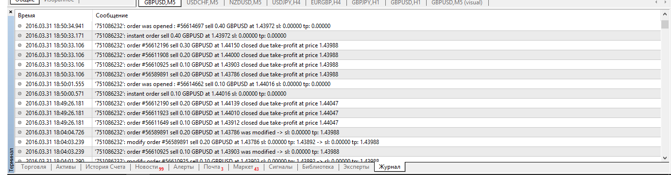Switch to the Маркет tab
671x175 pixels.
(246, 167)
